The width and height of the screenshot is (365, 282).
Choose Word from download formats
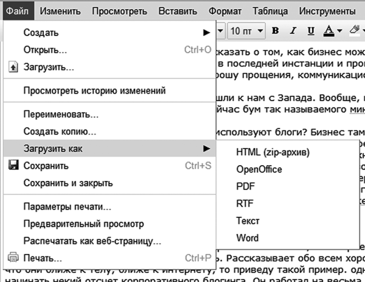point(248,238)
